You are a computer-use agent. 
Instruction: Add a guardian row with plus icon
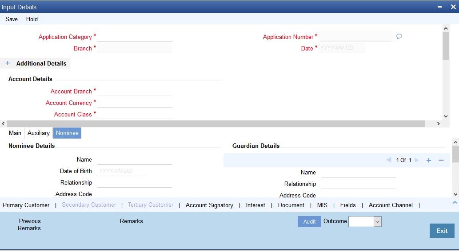tap(428, 160)
